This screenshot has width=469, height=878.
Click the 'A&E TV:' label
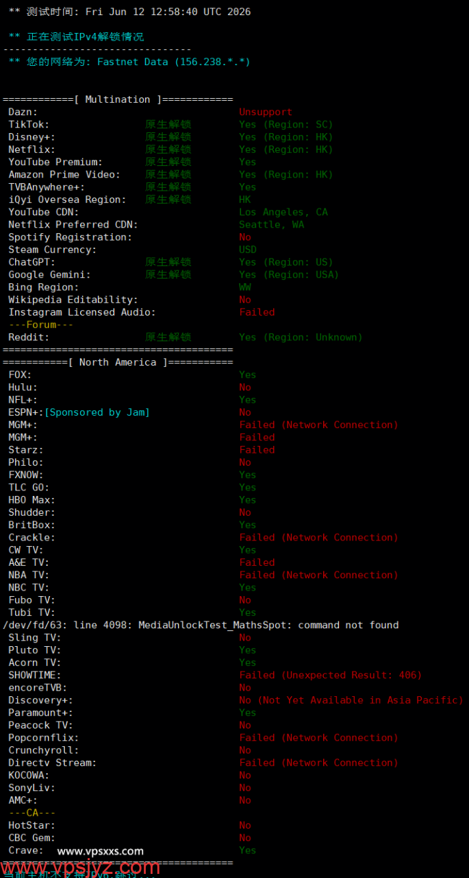(29, 562)
